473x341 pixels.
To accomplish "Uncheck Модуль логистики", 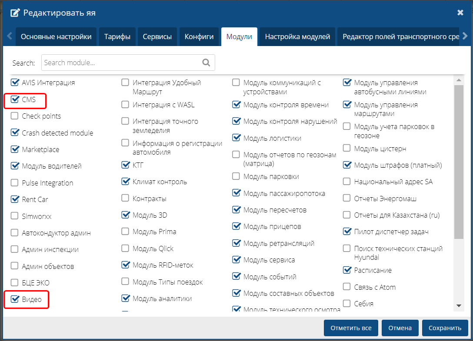I will tap(236, 138).
